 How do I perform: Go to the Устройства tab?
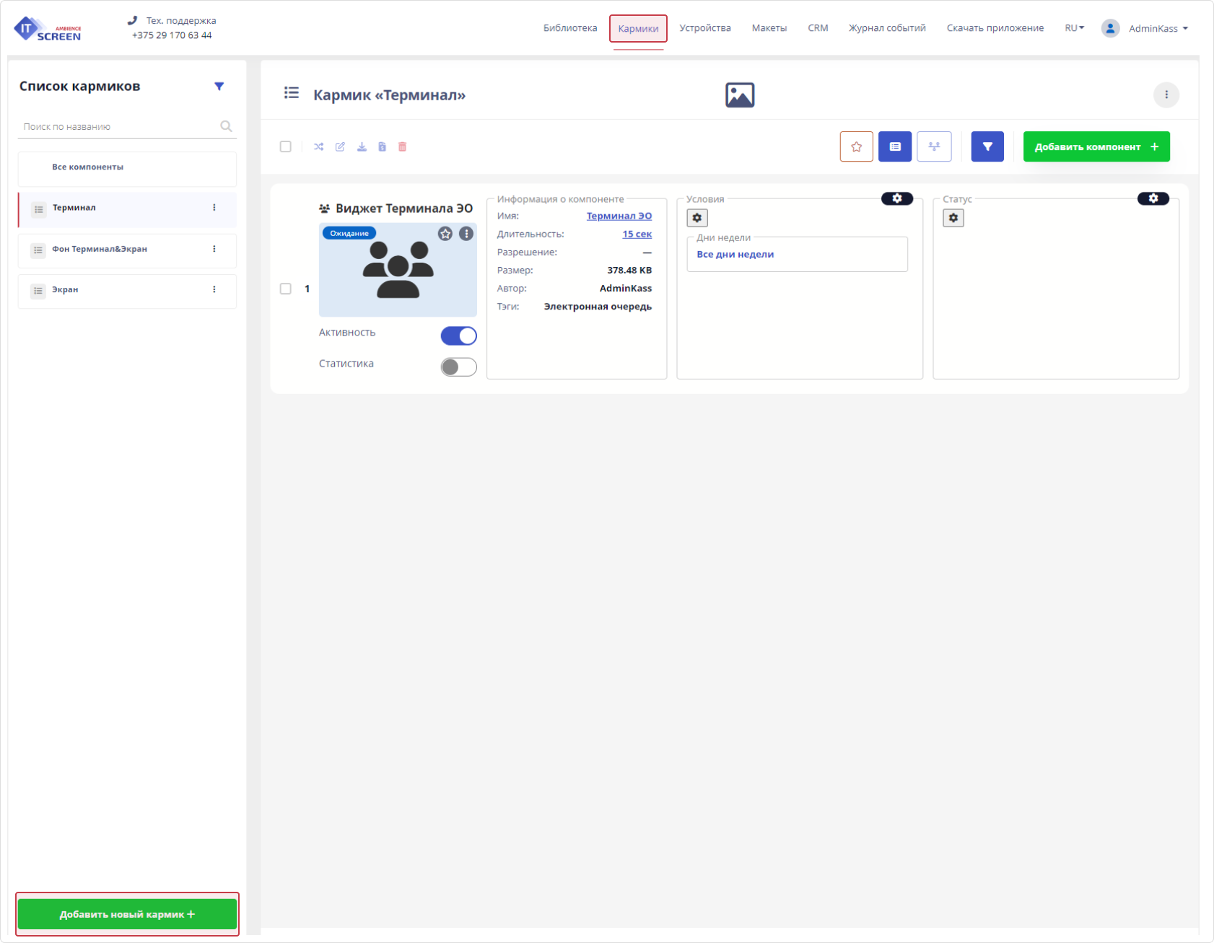click(704, 28)
